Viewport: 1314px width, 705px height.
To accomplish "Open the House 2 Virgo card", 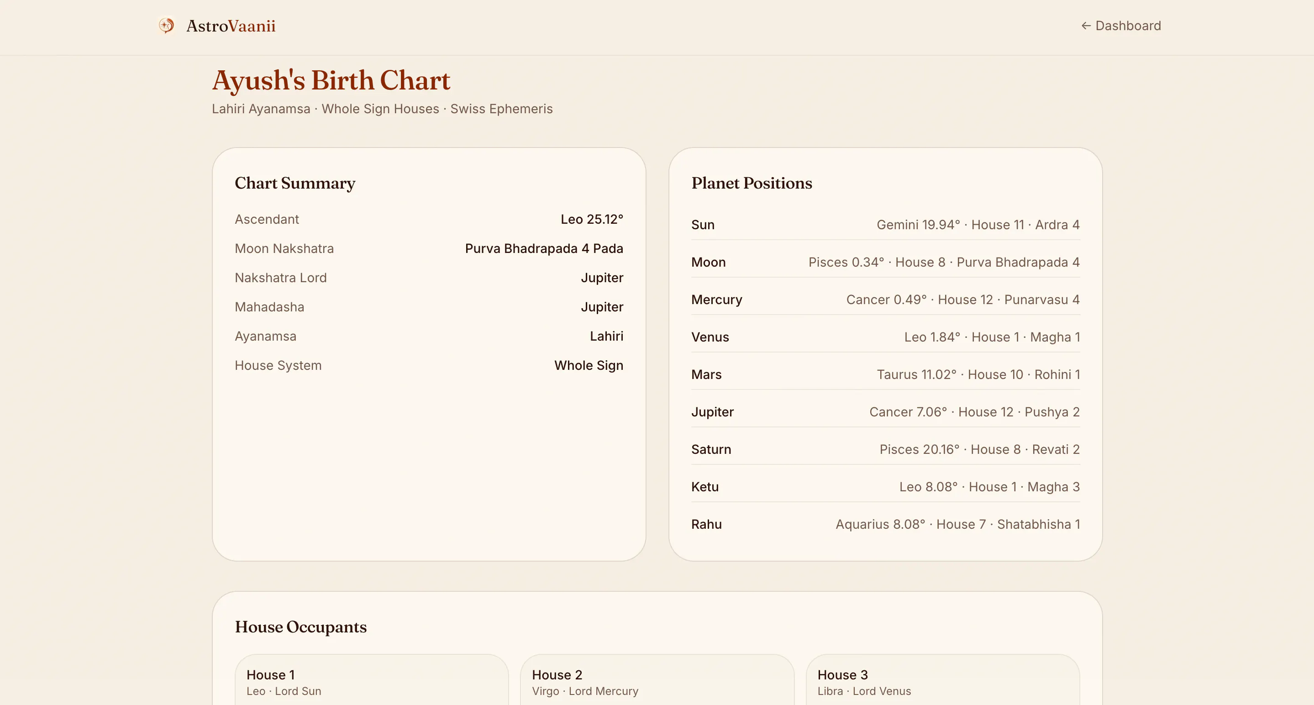I will pyautogui.click(x=657, y=680).
